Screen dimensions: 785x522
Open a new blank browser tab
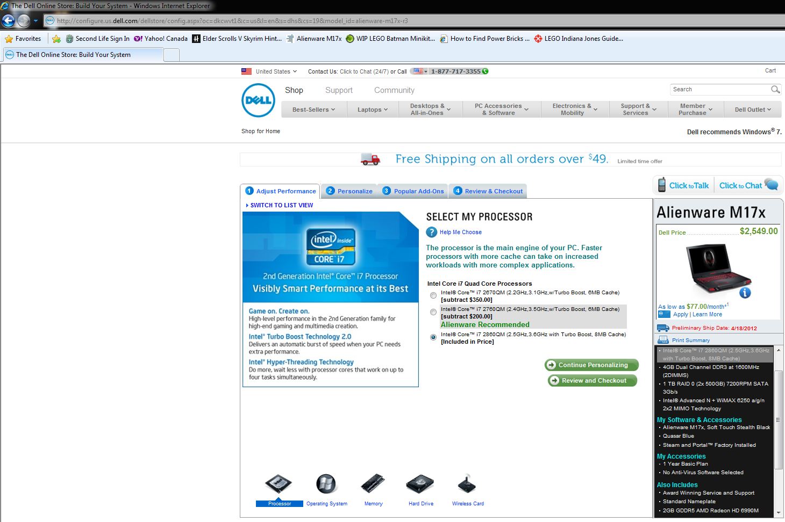coord(171,55)
